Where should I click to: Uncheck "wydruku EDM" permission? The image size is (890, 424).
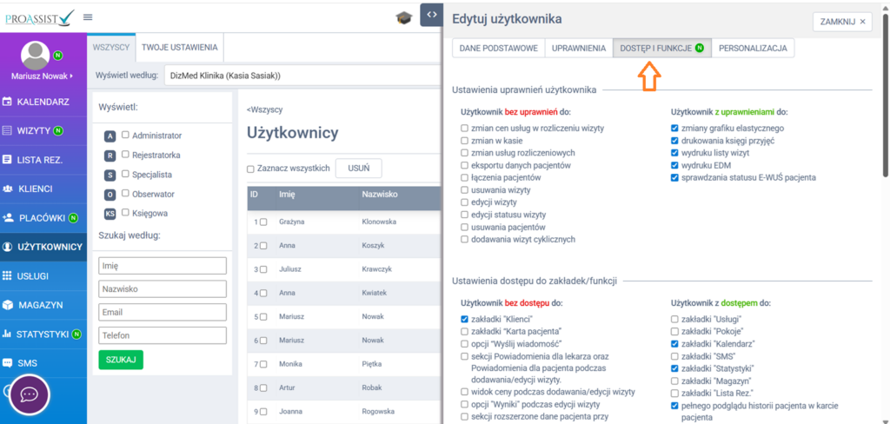point(675,165)
